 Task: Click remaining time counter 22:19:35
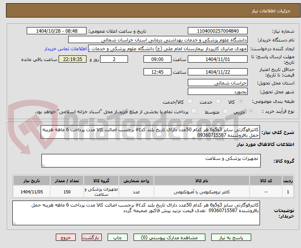point(73,59)
